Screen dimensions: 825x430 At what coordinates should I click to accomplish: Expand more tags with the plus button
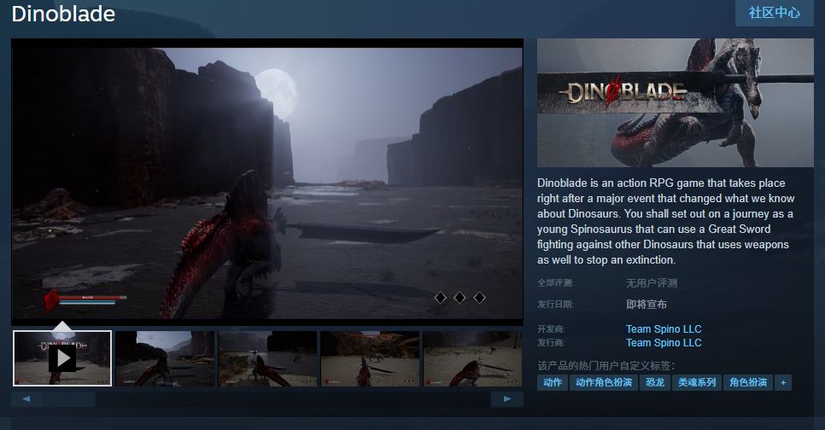782,382
